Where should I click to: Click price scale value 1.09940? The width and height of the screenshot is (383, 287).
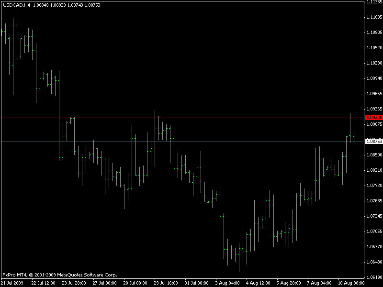click(374, 78)
